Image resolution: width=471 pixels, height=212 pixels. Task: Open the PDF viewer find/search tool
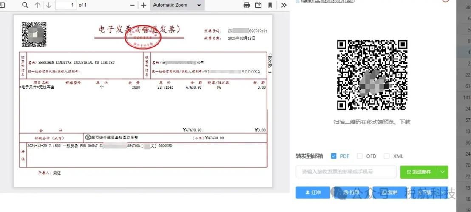click(x=26, y=5)
